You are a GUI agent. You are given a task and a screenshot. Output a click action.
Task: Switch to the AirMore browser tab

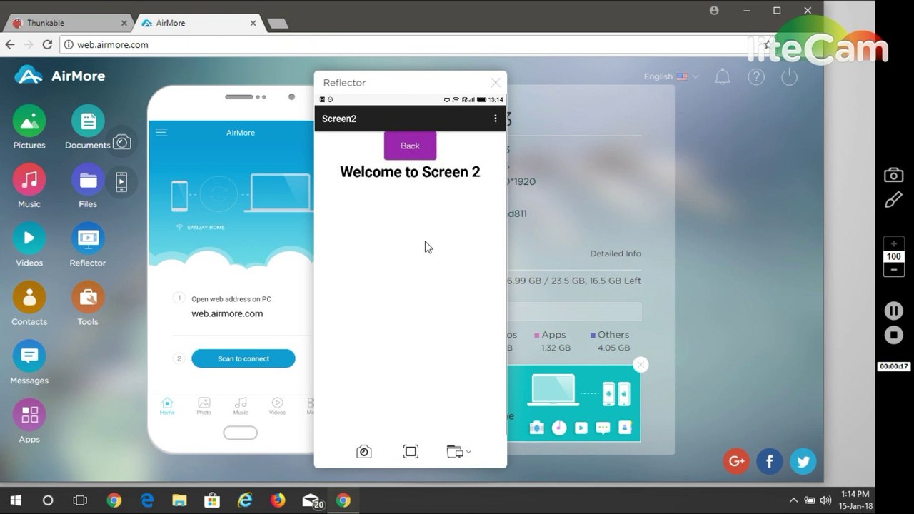[199, 23]
